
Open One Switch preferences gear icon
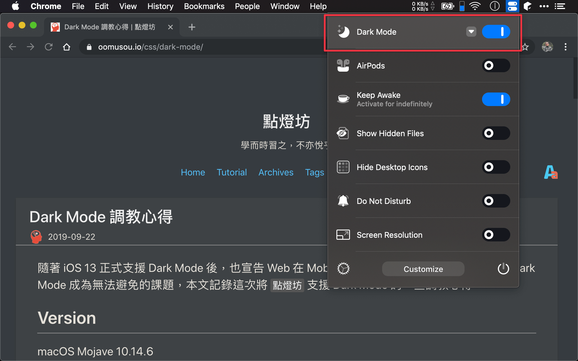point(343,268)
